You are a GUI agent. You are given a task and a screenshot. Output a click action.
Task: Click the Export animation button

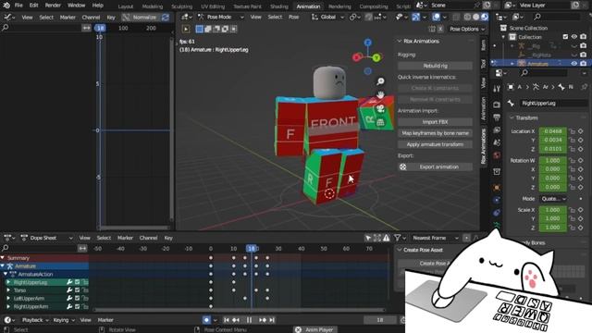click(435, 166)
